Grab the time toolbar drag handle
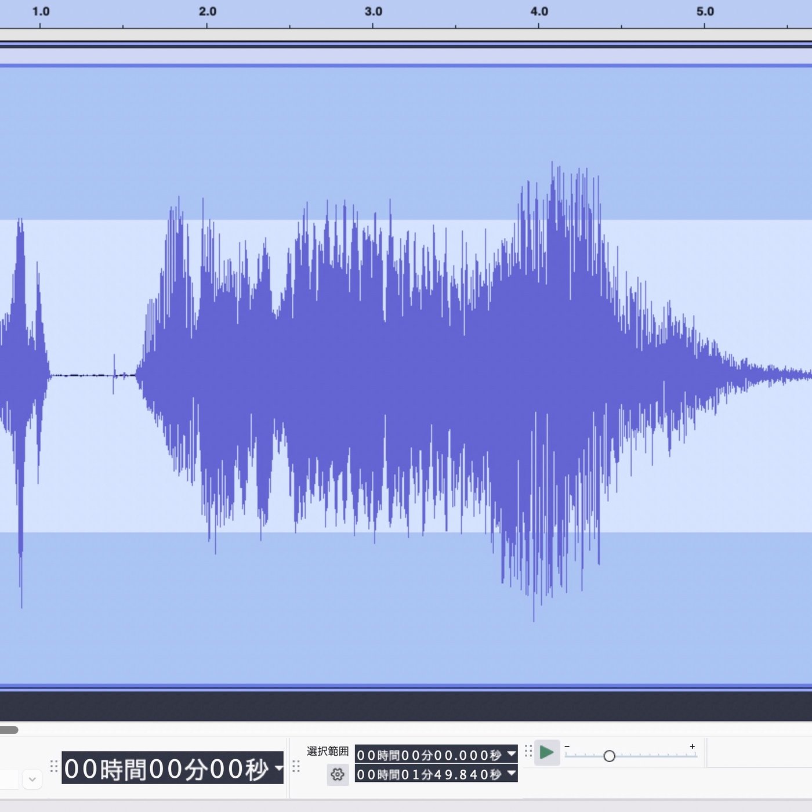 tap(54, 767)
